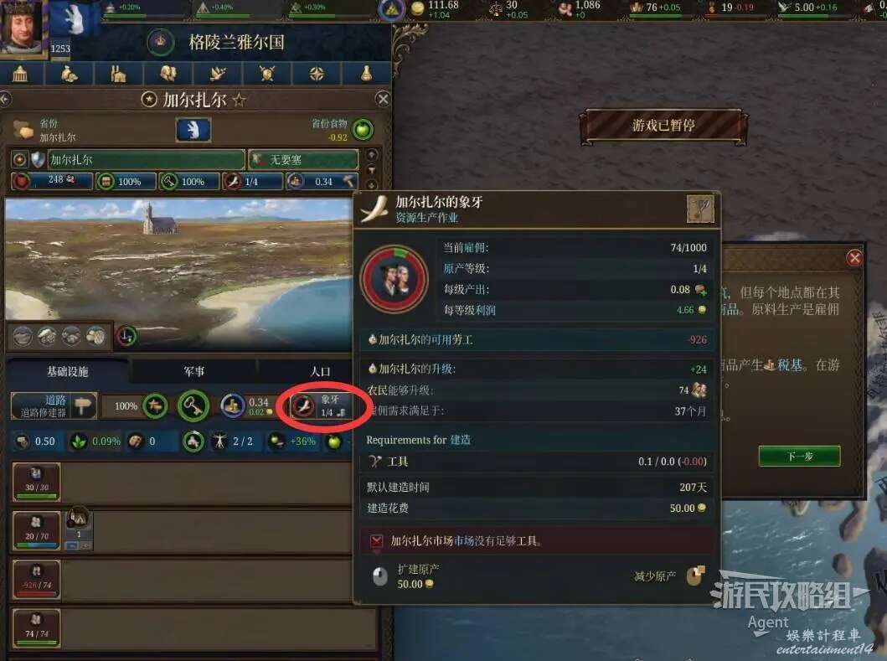Select the 30/30 population building slot
887x661 pixels.
(x=37, y=483)
